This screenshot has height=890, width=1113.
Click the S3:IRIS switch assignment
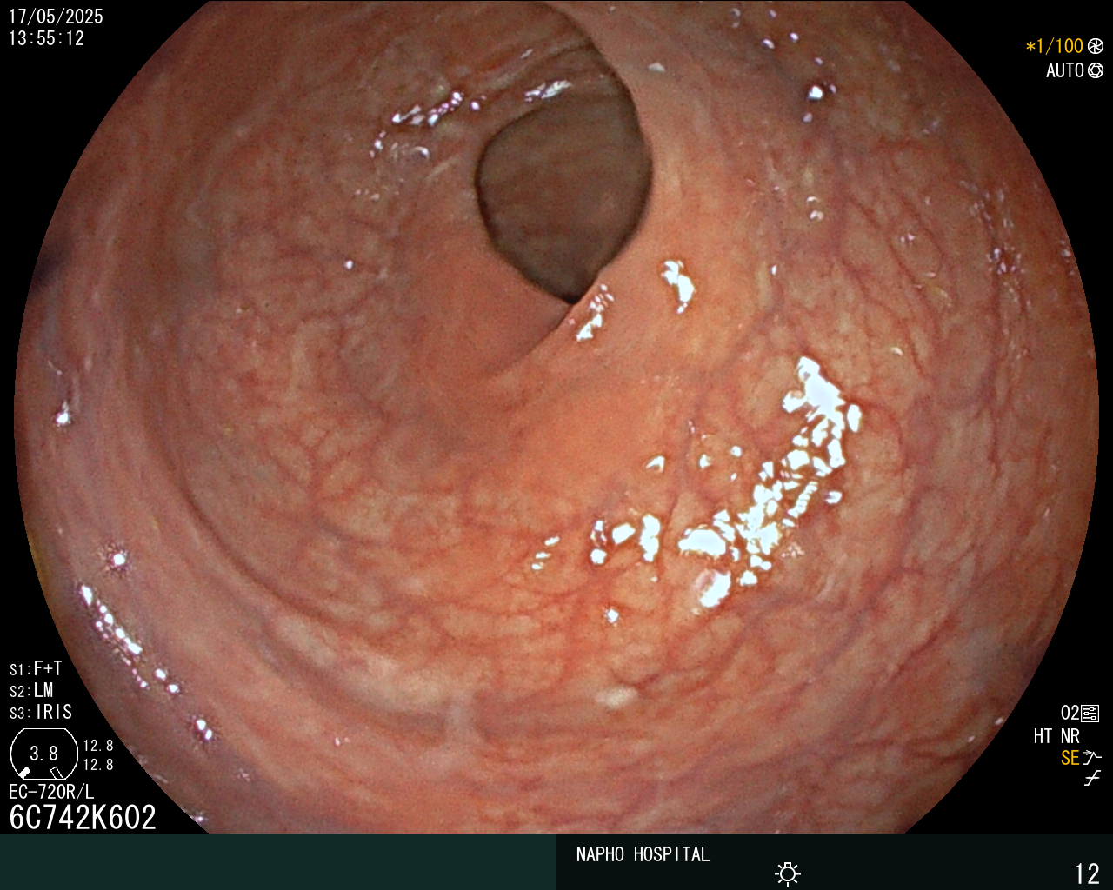tap(41, 712)
